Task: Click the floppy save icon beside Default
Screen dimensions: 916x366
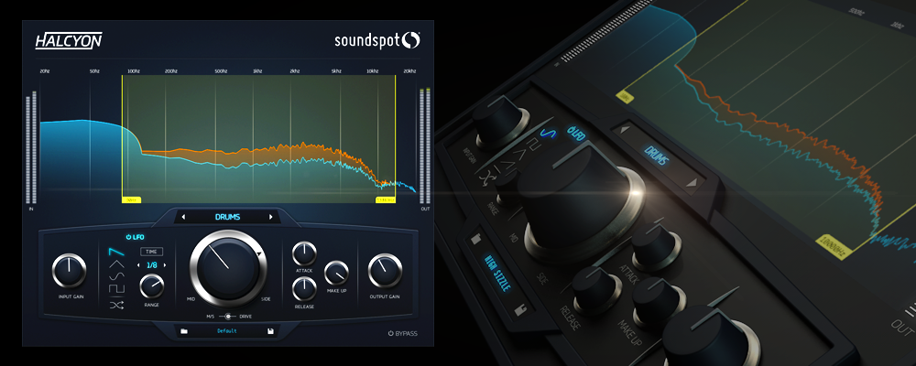Action: point(271,331)
